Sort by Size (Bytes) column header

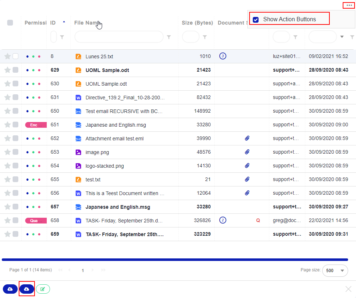click(197, 23)
